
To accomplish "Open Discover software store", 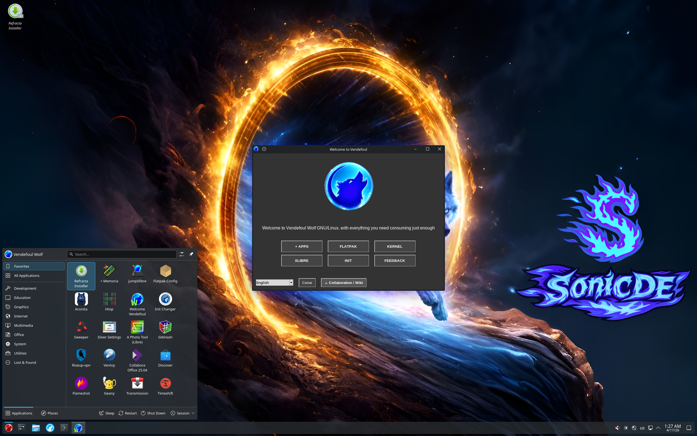I will [x=165, y=358].
